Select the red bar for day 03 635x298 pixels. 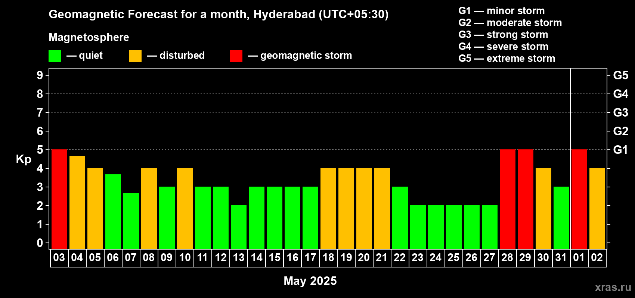(59, 199)
